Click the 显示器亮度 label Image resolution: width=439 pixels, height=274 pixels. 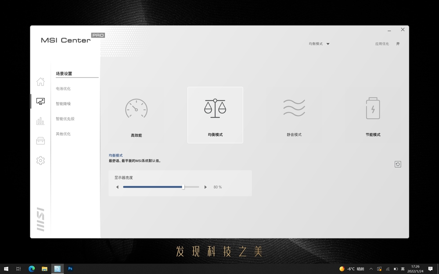click(123, 178)
